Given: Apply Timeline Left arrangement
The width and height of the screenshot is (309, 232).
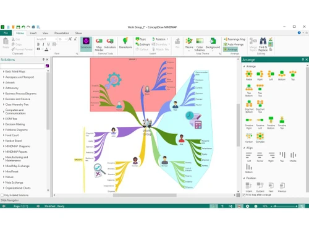Looking at the screenshot, I should click(260, 123).
